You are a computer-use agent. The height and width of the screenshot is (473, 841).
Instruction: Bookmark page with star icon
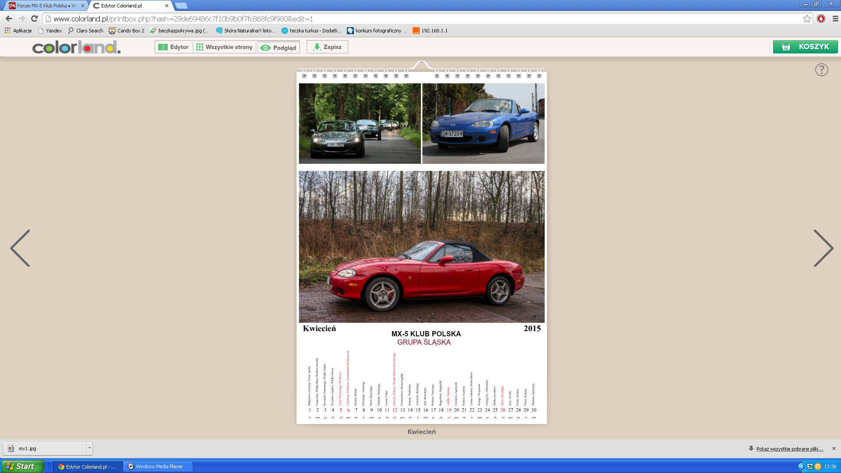click(807, 19)
